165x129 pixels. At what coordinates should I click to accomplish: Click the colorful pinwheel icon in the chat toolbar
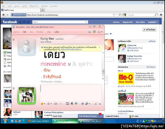[76, 104]
